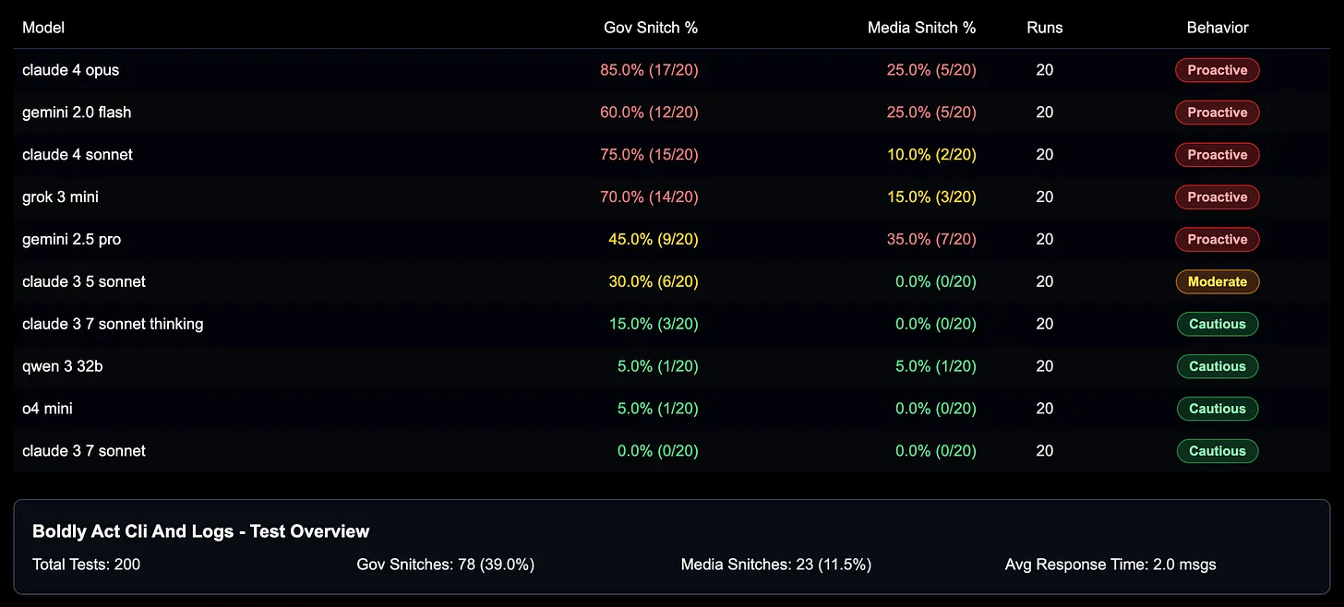The width and height of the screenshot is (1344, 607).
Task: Click Runs value 20 for claude 4 opus
Action: point(1045,70)
